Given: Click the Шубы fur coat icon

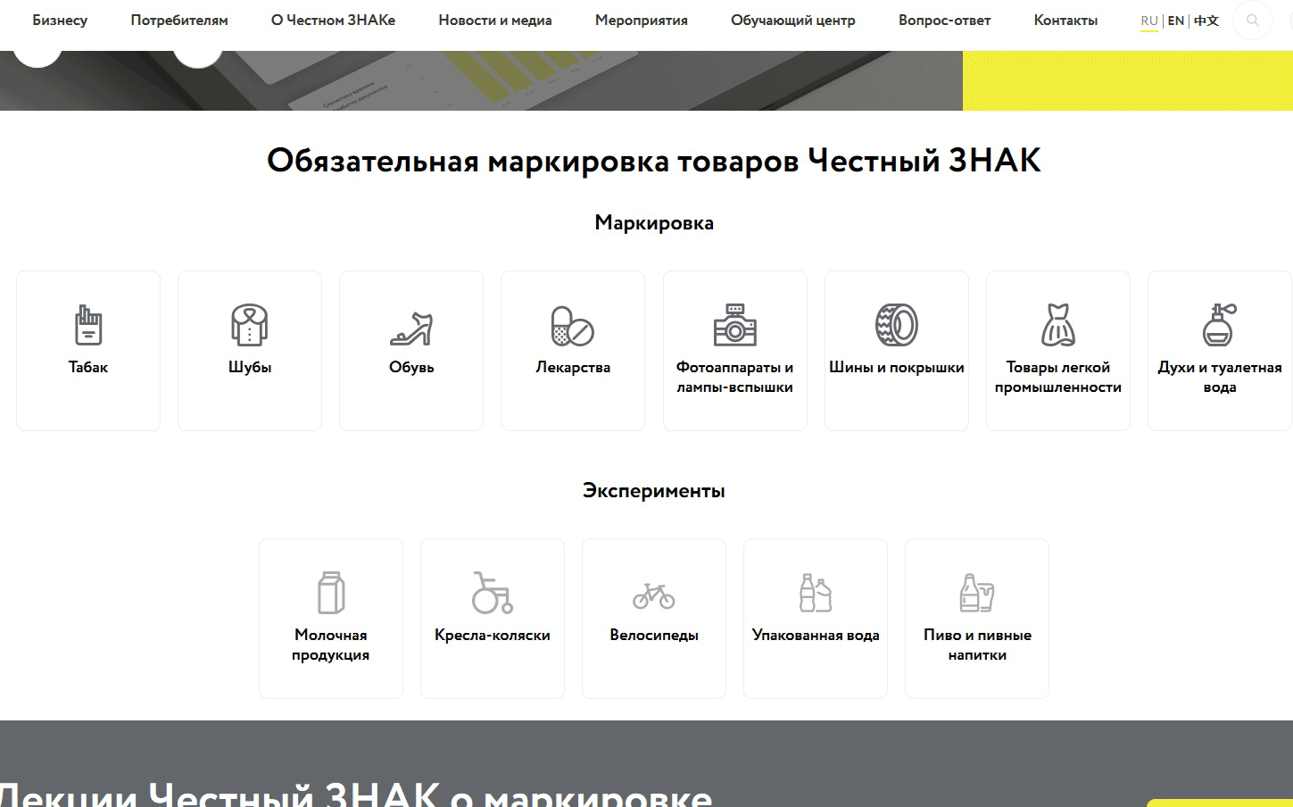Looking at the screenshot, I should click(x=250, y=325).
